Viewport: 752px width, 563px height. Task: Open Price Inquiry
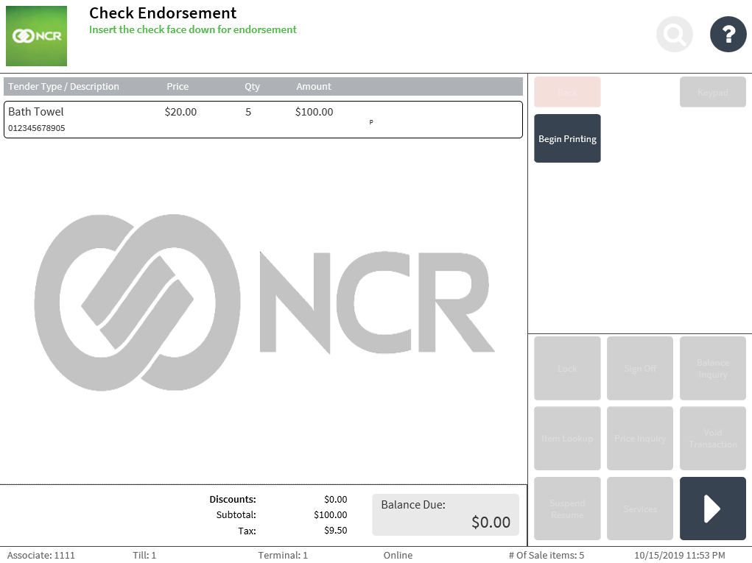point(640,439)
